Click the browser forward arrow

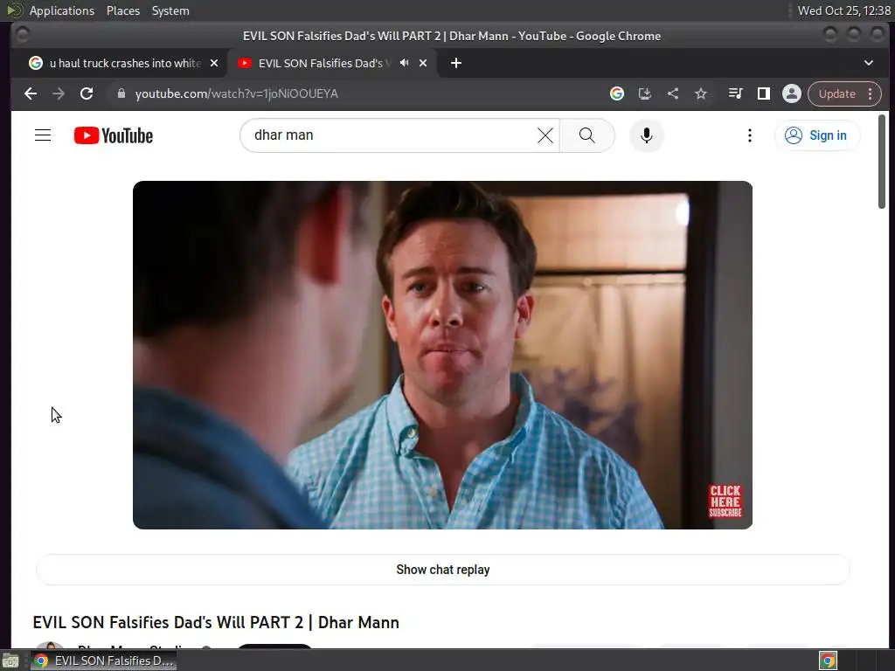click(x=59, y=93)
